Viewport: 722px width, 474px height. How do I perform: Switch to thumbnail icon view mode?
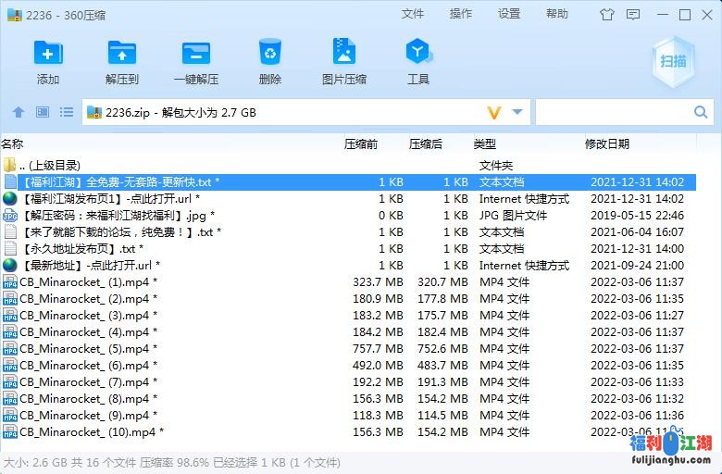pos(43,113)
